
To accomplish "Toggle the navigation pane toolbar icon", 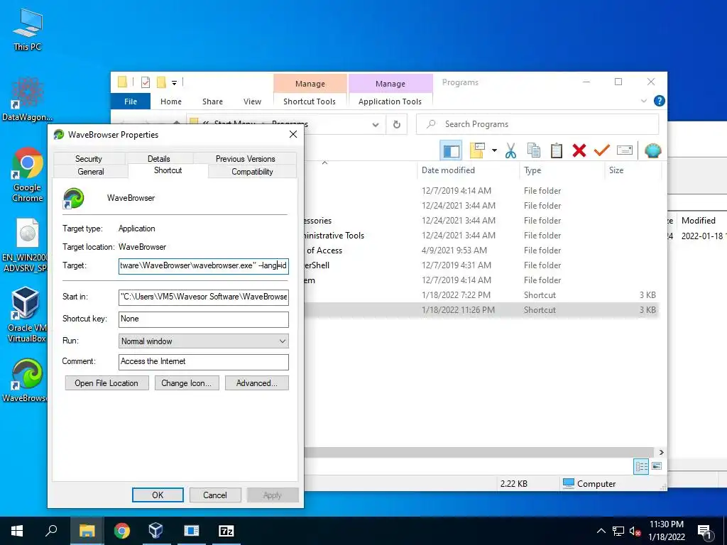I will tap(451, 150).
